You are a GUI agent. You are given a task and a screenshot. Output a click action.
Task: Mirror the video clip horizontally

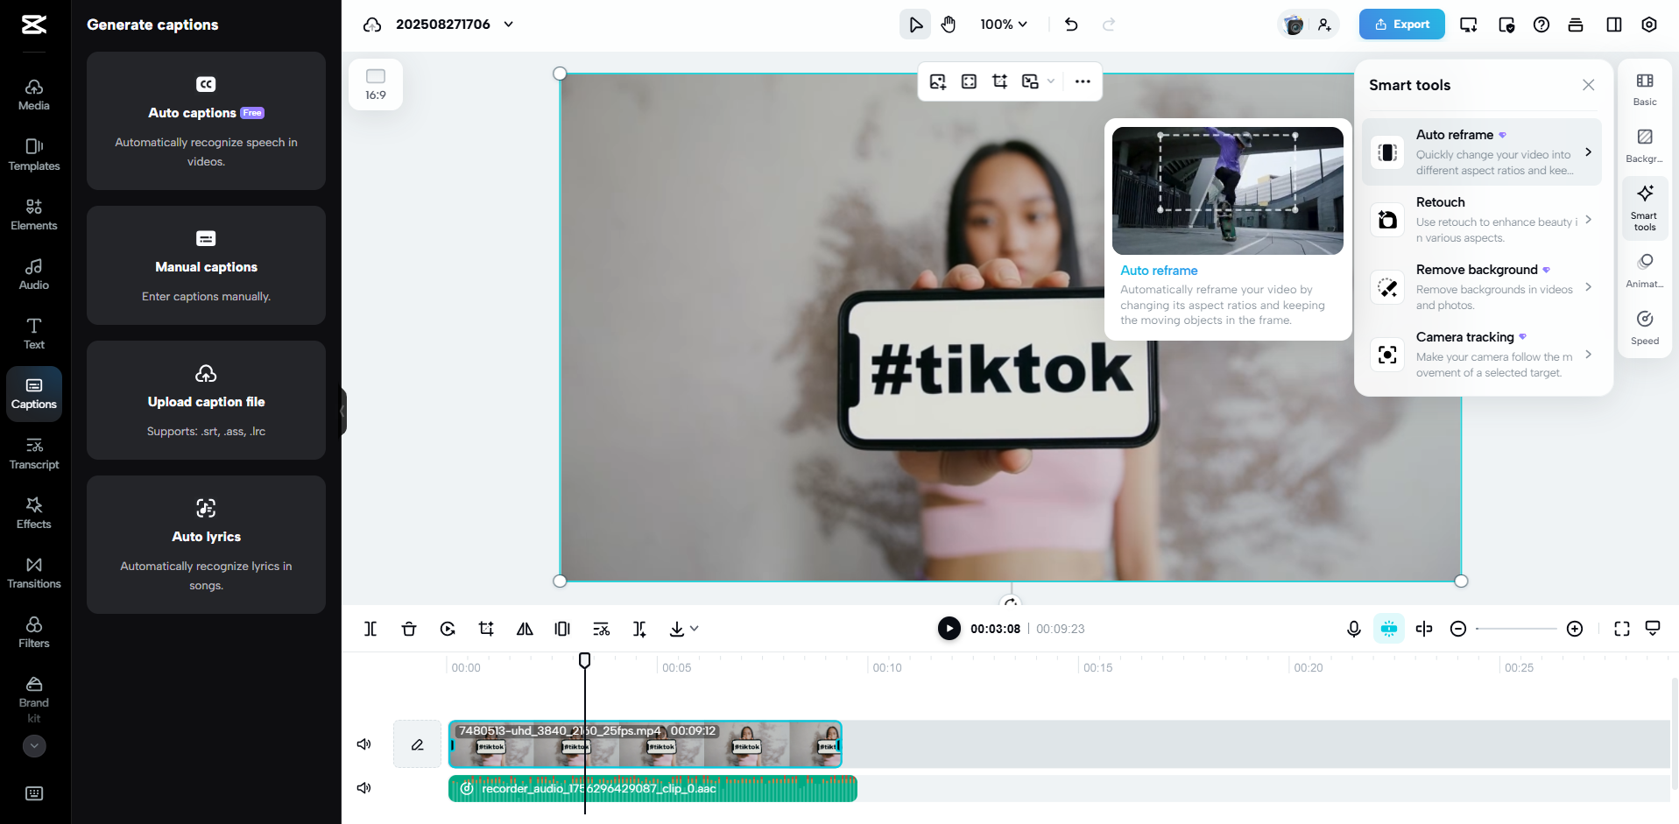[x=525, y=629]
